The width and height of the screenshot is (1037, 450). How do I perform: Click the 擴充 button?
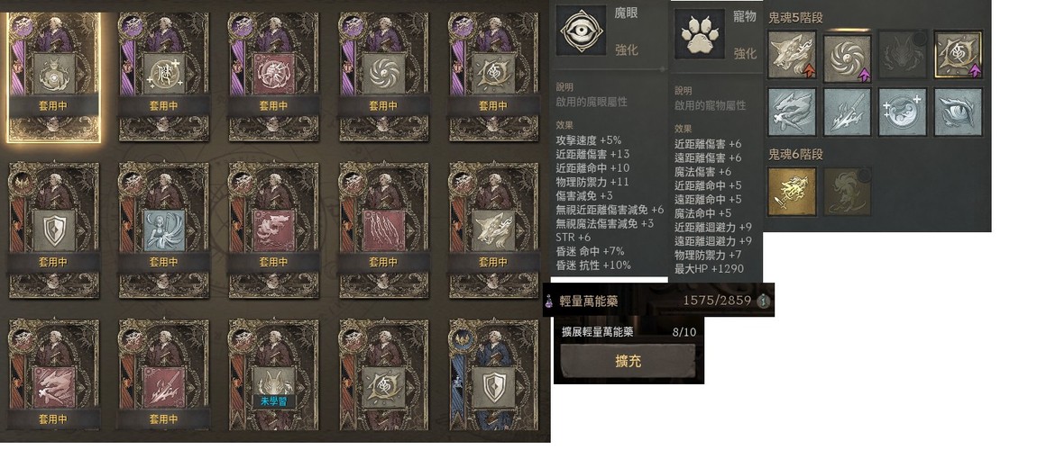pos(628,362)
